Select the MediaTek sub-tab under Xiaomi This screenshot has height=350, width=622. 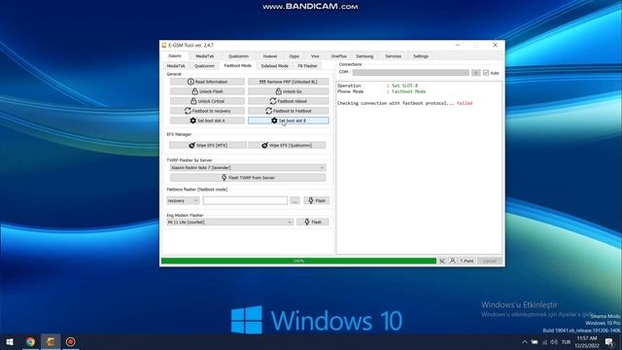click(x=176, y=66)
